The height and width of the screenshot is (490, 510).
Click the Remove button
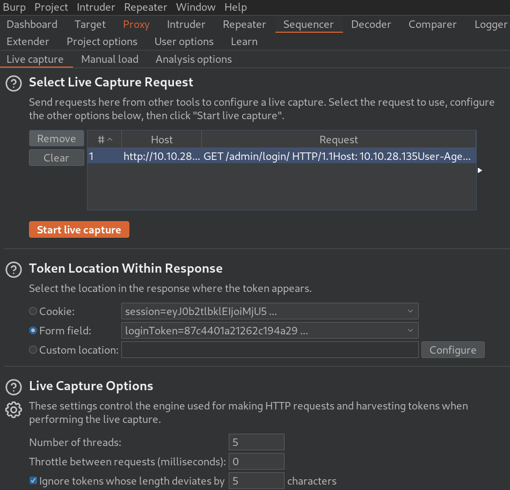click(56, 138)
